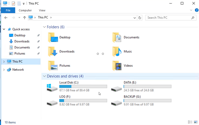Click the This PC icon in title bar
Screen dimensions: 199x125
click(x=5, y=3)
